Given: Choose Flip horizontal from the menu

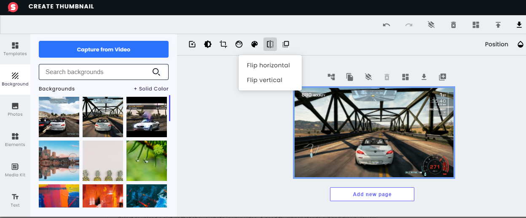Looking at the screenshot, I should tap(268, 65).
